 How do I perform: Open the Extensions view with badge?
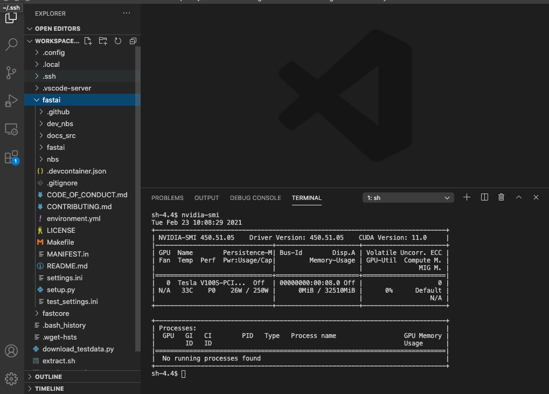(11, 157)
